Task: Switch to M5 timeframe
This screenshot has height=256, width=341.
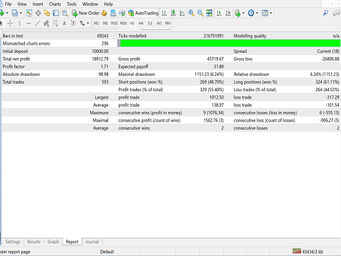Action: pyautogui.click(x=105, y=23)
